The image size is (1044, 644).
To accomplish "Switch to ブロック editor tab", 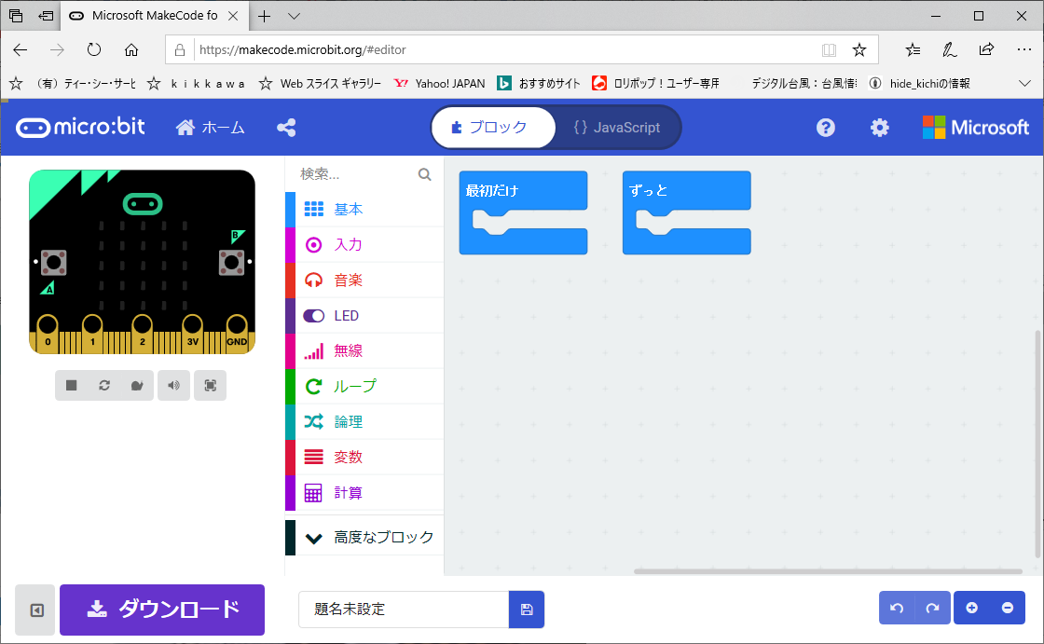I will pos(493,127).
